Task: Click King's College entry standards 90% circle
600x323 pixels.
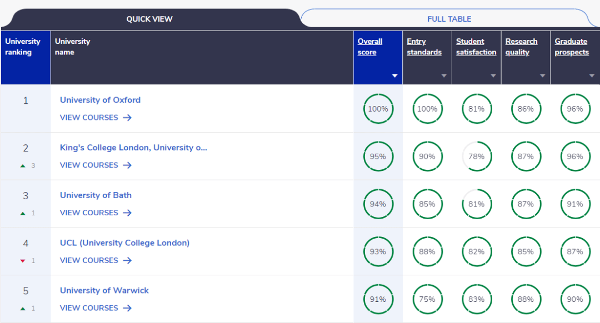Action: [x=427, y=157]
